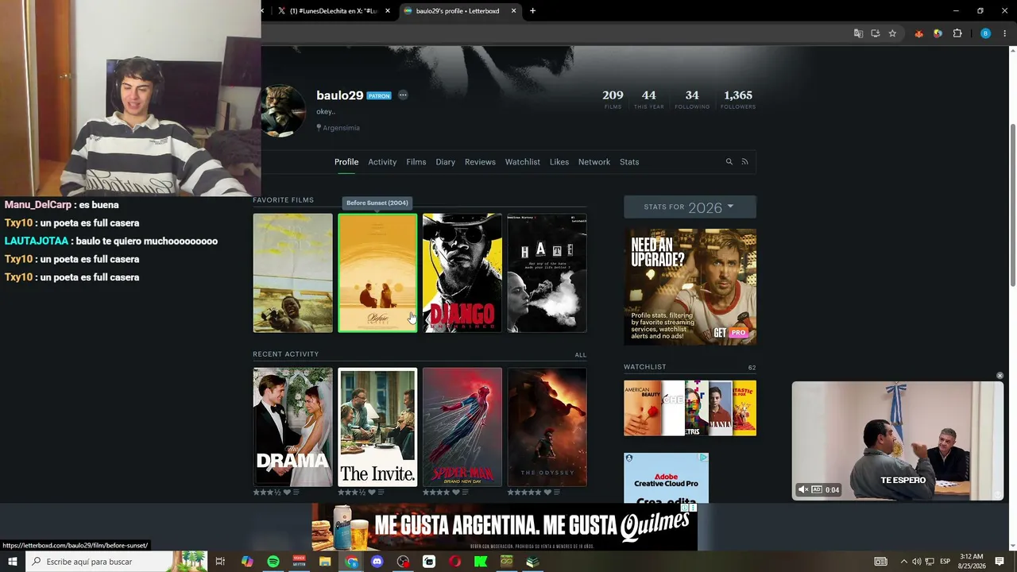The image size is (1017, 572).
Task: Click the red fox extension icon
Action: pos(919,33)
